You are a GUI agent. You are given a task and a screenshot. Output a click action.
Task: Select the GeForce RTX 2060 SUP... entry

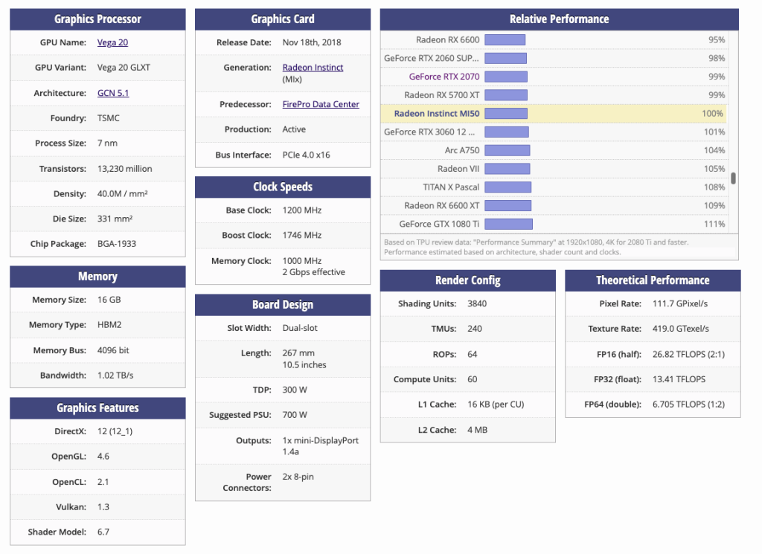[x=432, y=58]
